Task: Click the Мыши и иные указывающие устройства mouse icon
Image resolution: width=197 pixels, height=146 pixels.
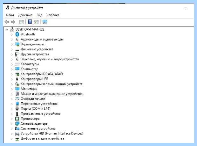Action: click(x=17, y=94)
